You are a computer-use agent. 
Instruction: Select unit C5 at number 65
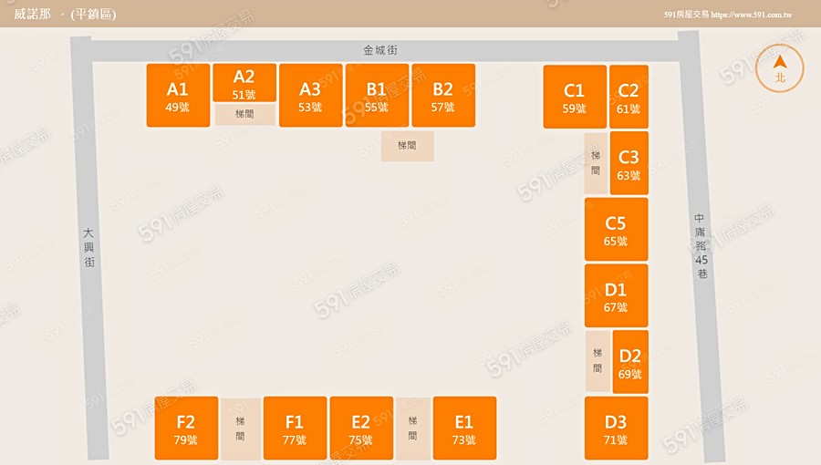(x=616, y=230)
